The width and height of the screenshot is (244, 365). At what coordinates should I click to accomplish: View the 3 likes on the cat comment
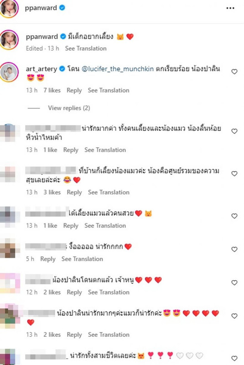point(52,192)
